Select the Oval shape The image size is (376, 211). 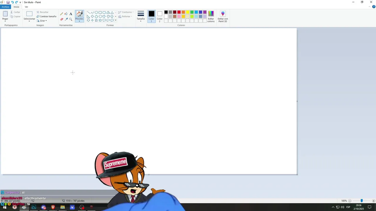tap(96, 13)
